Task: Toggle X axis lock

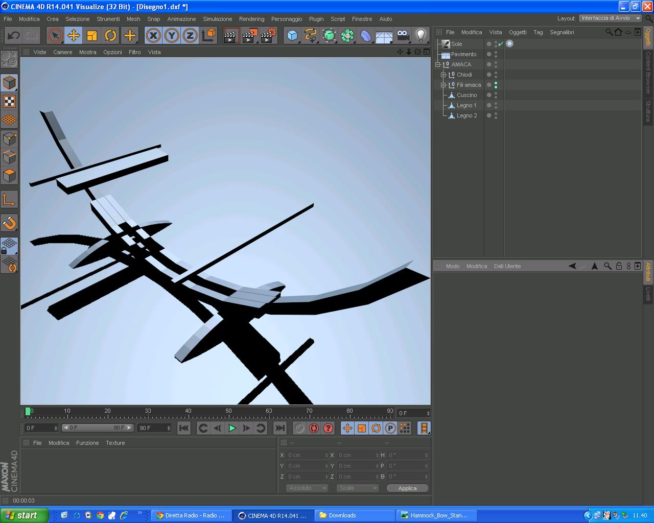Action: pos(153,35)
